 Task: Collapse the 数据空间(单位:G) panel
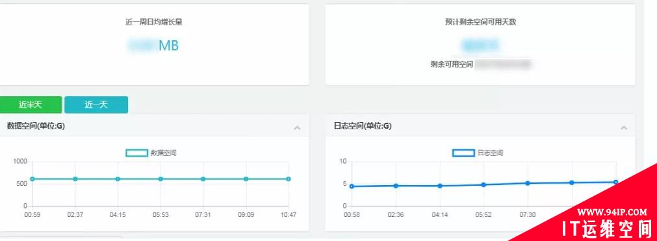[x=297, y=127]
